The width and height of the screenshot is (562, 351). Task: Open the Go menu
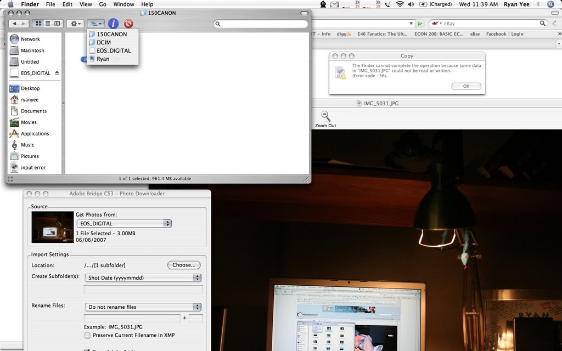(x=103, y=4)
